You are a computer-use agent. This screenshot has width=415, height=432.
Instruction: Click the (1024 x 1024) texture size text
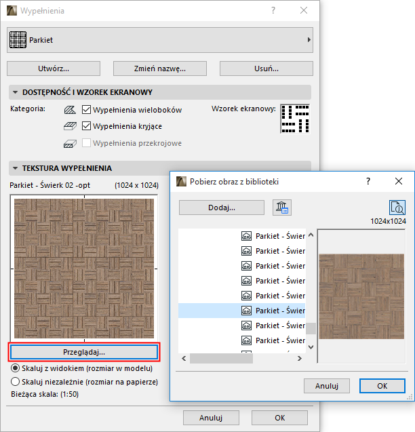(136, 185)
